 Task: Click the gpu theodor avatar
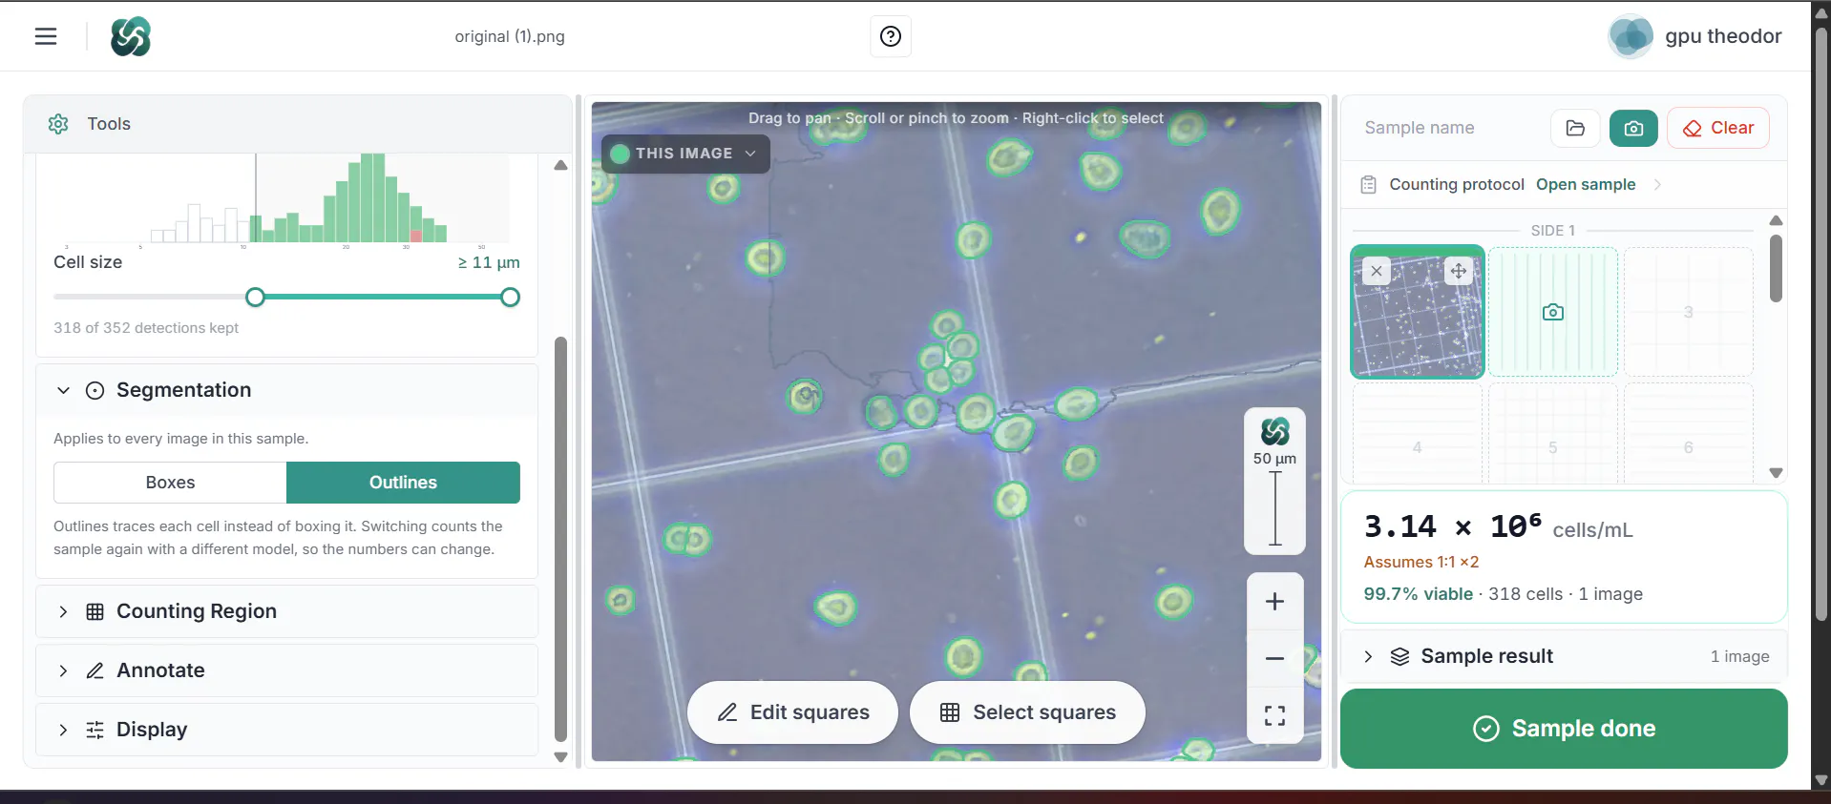pyautogui.click(x=1630, y=36)
